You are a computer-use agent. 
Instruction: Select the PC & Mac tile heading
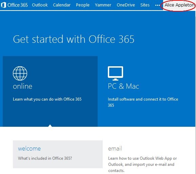pos(123,86)
